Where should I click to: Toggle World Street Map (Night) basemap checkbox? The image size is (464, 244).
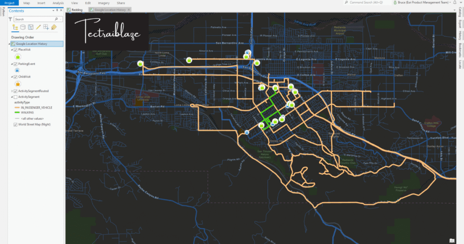16,125
